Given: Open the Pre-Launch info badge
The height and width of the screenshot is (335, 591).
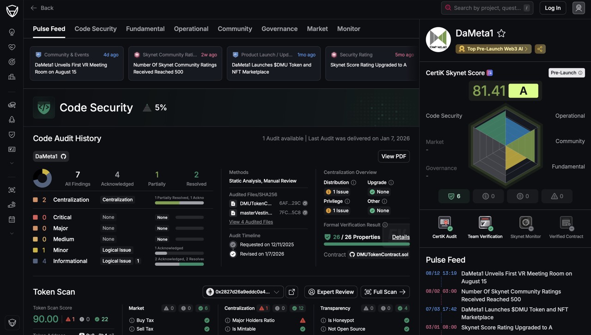Looking at the screenshot, I should pyautogui.click(x=567, y=72).
